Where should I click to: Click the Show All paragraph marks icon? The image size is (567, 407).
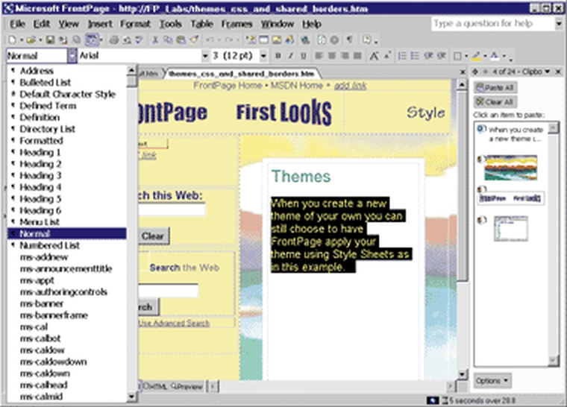(350, 40)
